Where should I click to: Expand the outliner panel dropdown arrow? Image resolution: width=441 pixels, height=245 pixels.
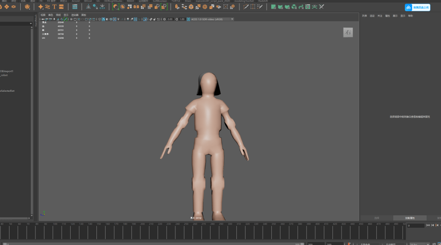click(x=31, y=24)
